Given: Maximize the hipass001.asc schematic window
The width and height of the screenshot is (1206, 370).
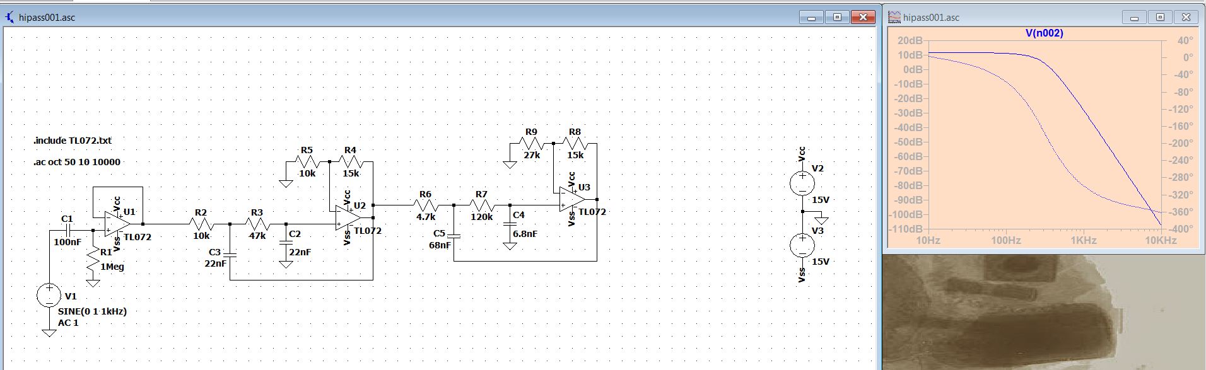Looking at the screenshot, I should point(837,18).
